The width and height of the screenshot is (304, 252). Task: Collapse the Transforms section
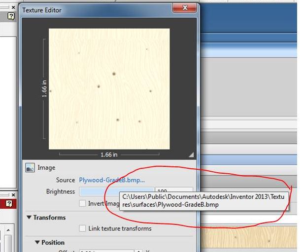pos(29,218)
